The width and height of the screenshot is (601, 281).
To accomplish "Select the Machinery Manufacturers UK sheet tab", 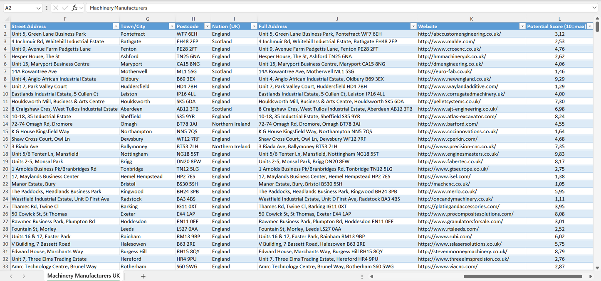I will tap(83, 276).
